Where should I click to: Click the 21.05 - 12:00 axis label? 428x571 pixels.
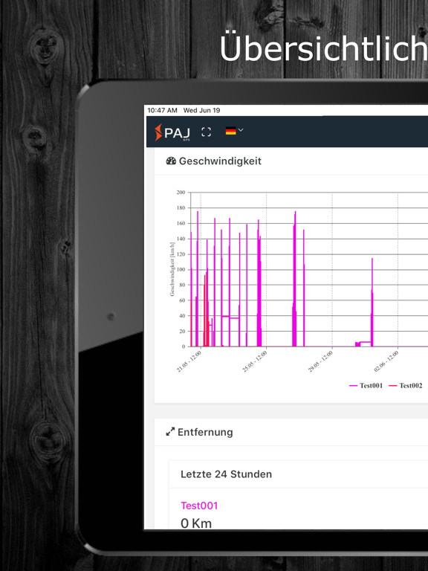tap(189, 361)
